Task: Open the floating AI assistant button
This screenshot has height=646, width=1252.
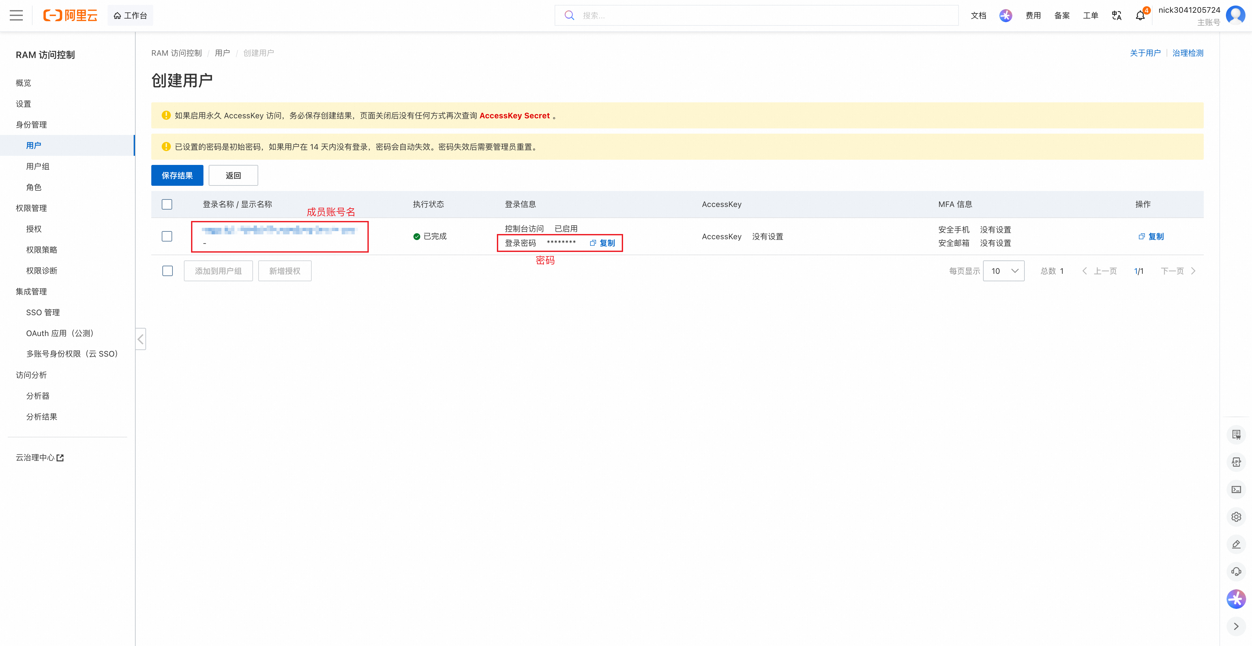Action: [1236, 599]
